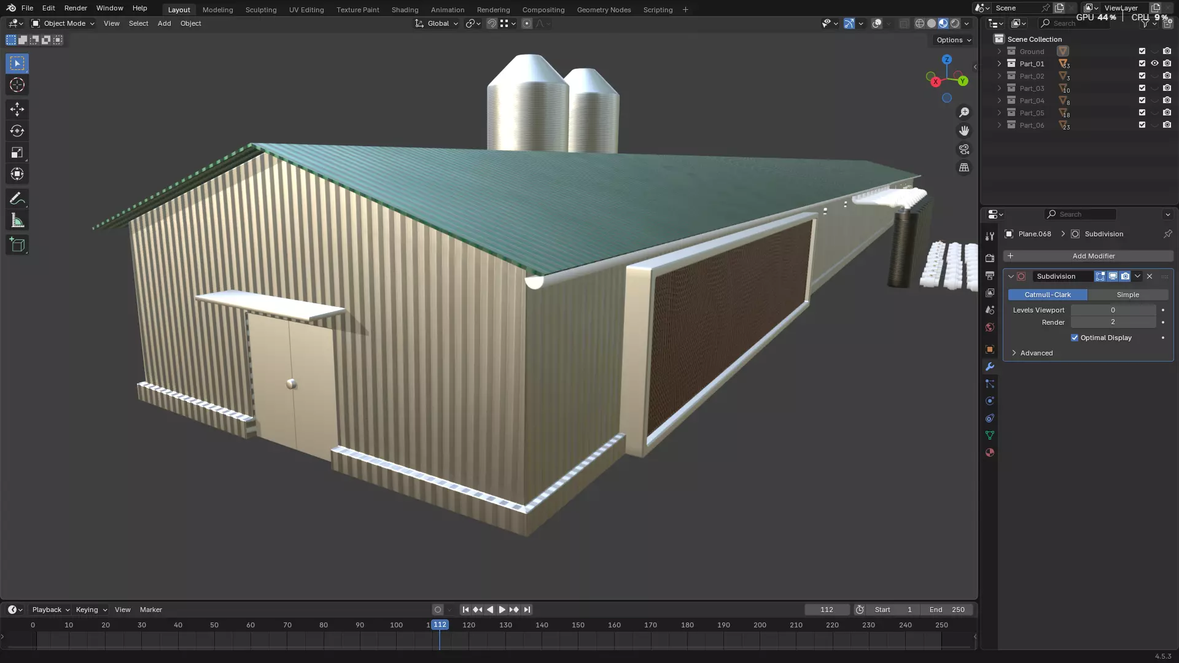Select the Move tool
The height and width of the screenshot is (663, 1179).
(17, 109)
